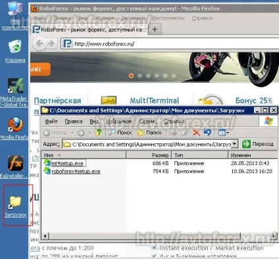Click the Партнёрская link on webpage

[x=58, y=101]
